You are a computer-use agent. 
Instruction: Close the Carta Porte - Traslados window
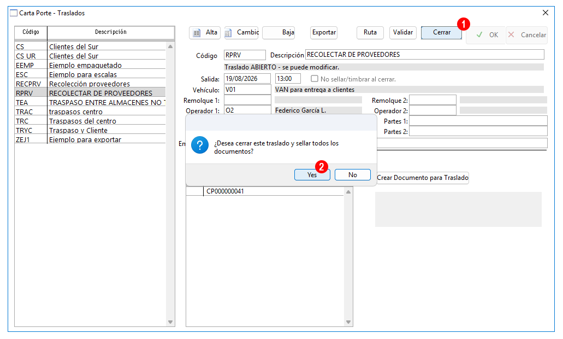pos(546,13)
